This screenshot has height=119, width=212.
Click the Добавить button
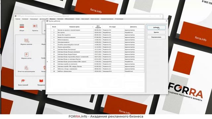[156, 27]
